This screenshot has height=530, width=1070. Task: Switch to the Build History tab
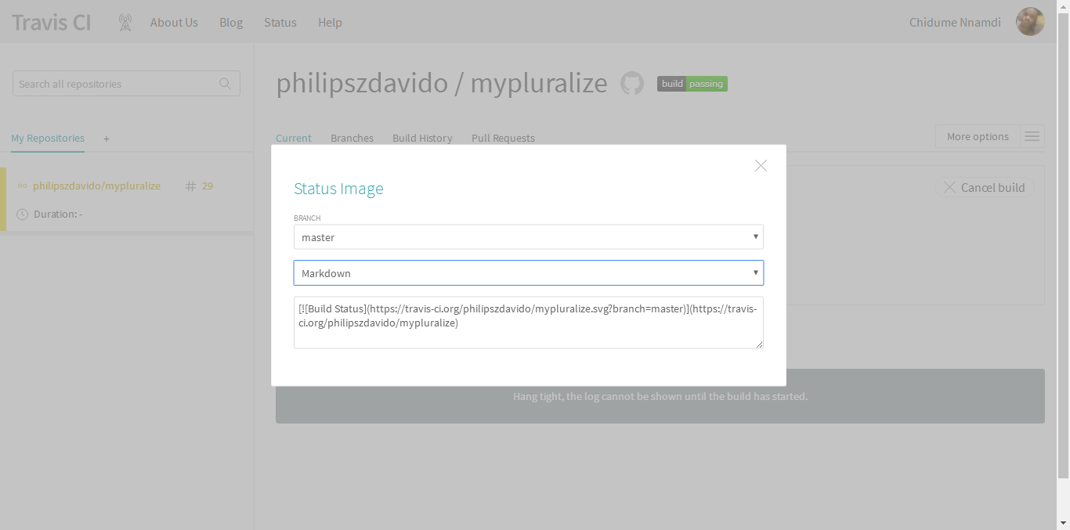pos(422,139)
